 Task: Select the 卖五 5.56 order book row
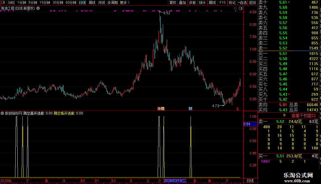288,28
